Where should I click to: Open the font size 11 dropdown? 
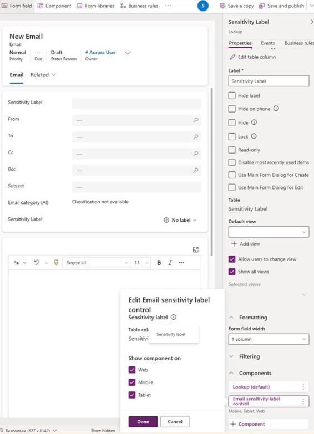tap(141, 263)
